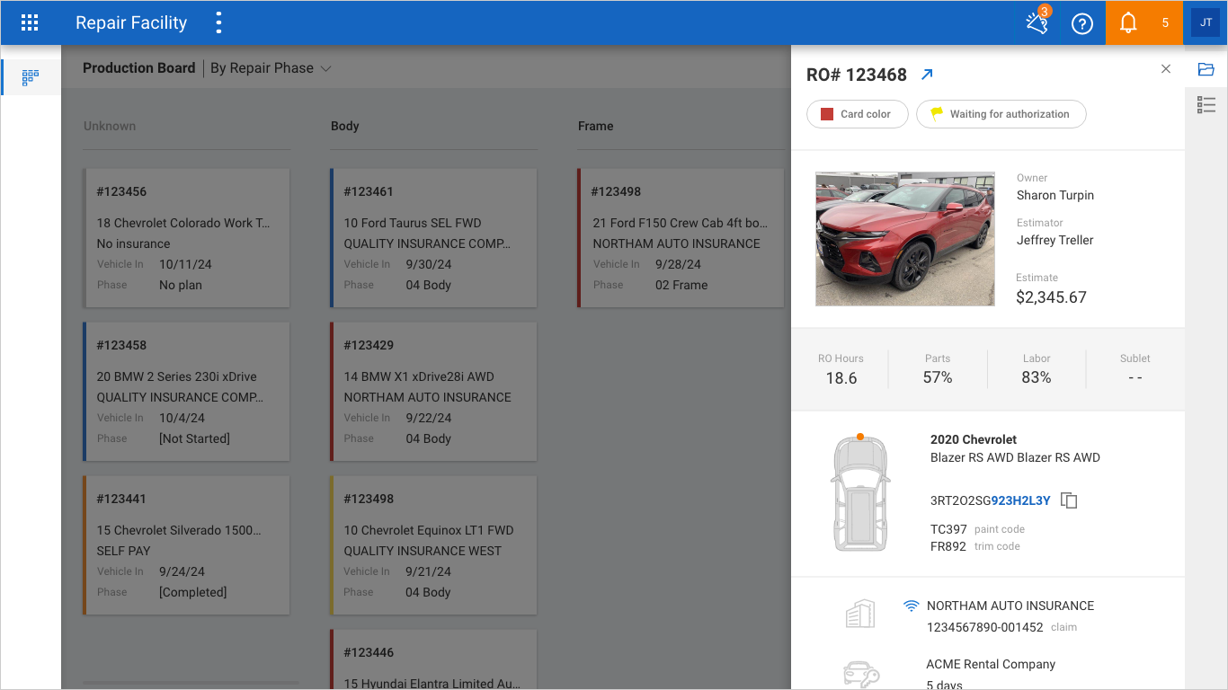Open card for Chevrolet Equinox LT1 FWD
The height and width of the screenshot is (690, 1228).
coord(434,545)
